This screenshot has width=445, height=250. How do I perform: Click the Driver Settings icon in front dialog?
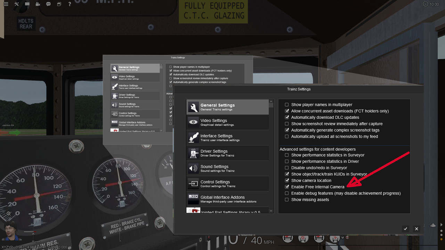pyautogui.click(x=193, y=153)
